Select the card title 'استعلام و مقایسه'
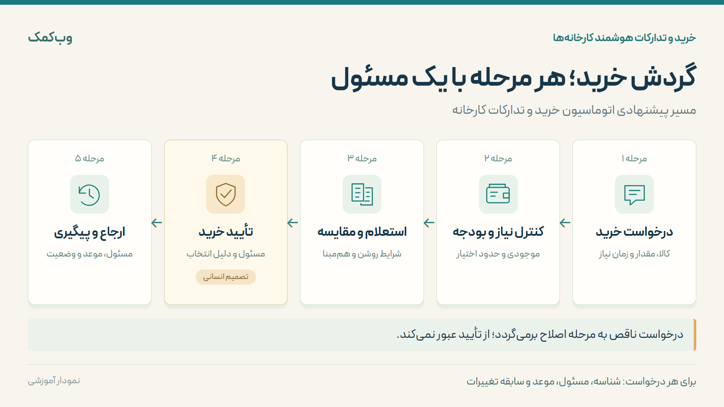 [362, 232]
